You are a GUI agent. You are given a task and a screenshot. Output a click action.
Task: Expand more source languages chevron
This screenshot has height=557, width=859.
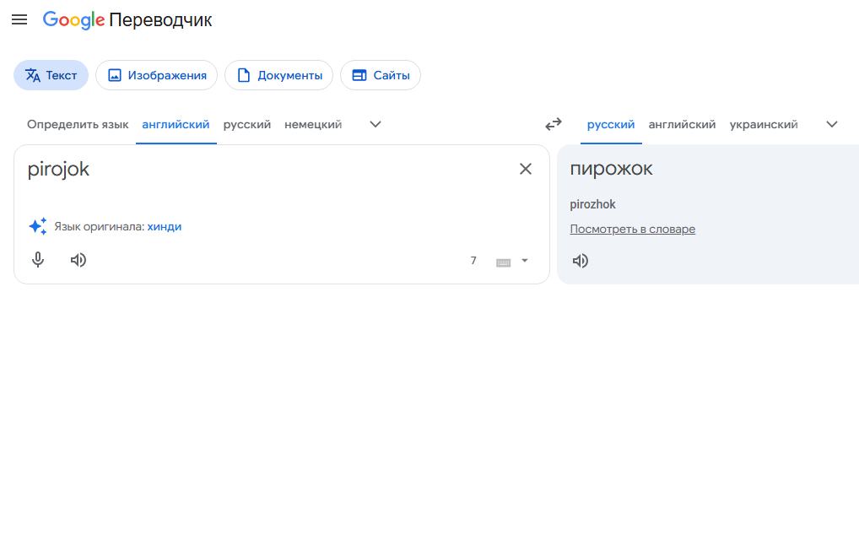375,124
